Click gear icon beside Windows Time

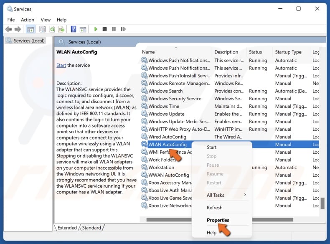tap(144, 106)
